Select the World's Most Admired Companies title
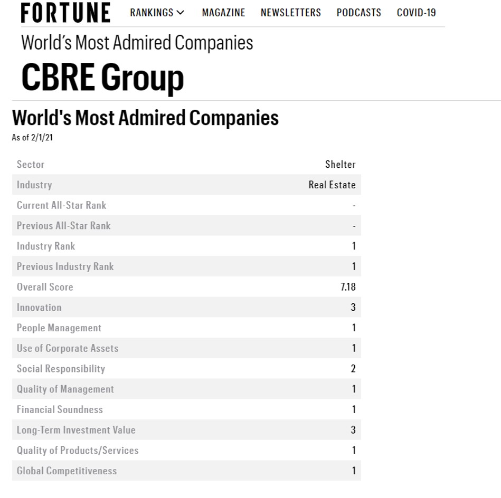This screenshot has height=498, width=501. coord(145,118)
